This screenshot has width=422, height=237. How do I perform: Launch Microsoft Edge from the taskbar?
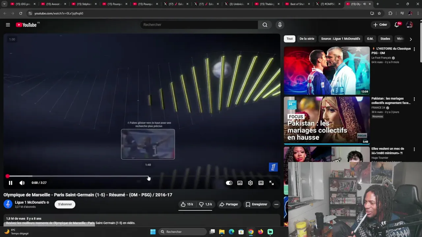(231, 232)
